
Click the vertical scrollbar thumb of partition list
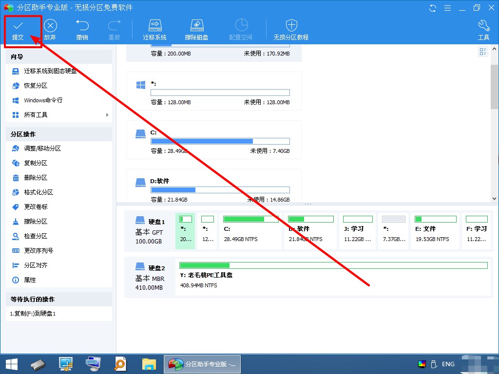pos(494,87)
